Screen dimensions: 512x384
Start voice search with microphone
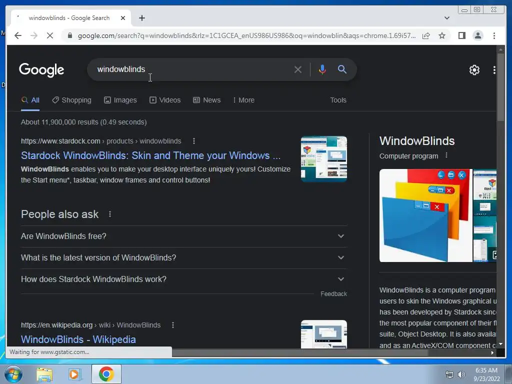point(322,69)
